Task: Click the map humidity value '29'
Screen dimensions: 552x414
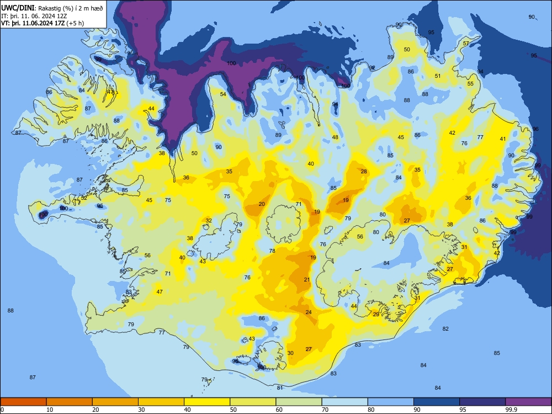Action: pyautogui.click(x=376, y=315)
